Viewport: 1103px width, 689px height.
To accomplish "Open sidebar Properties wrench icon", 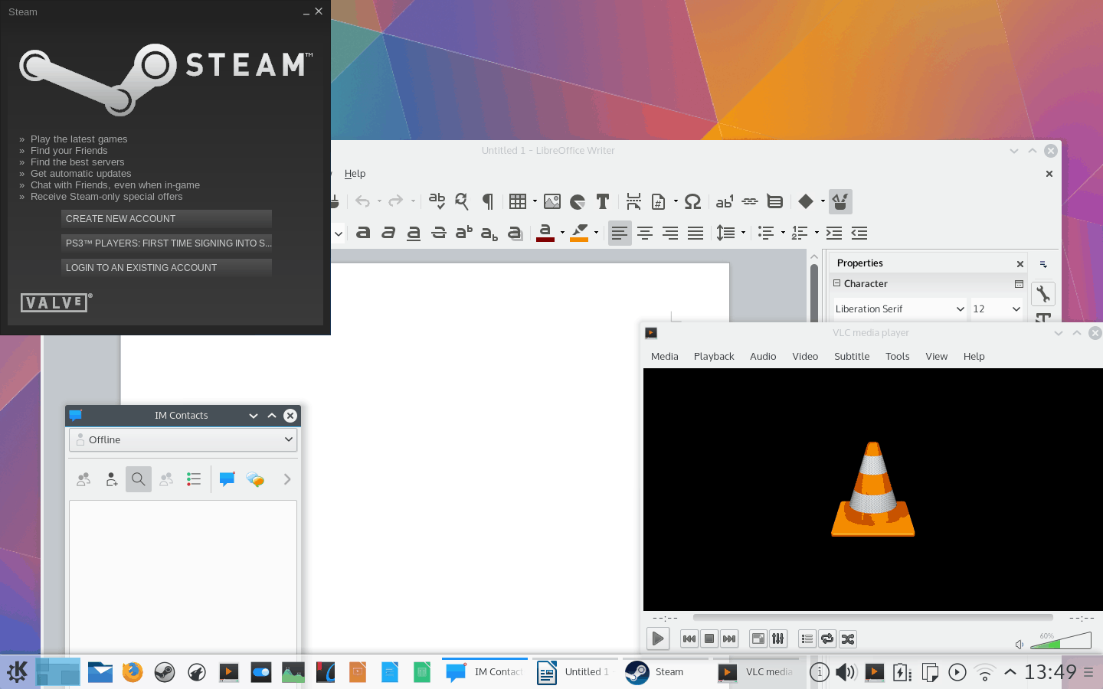I will pyautogui.click(x=1042, y=293).
